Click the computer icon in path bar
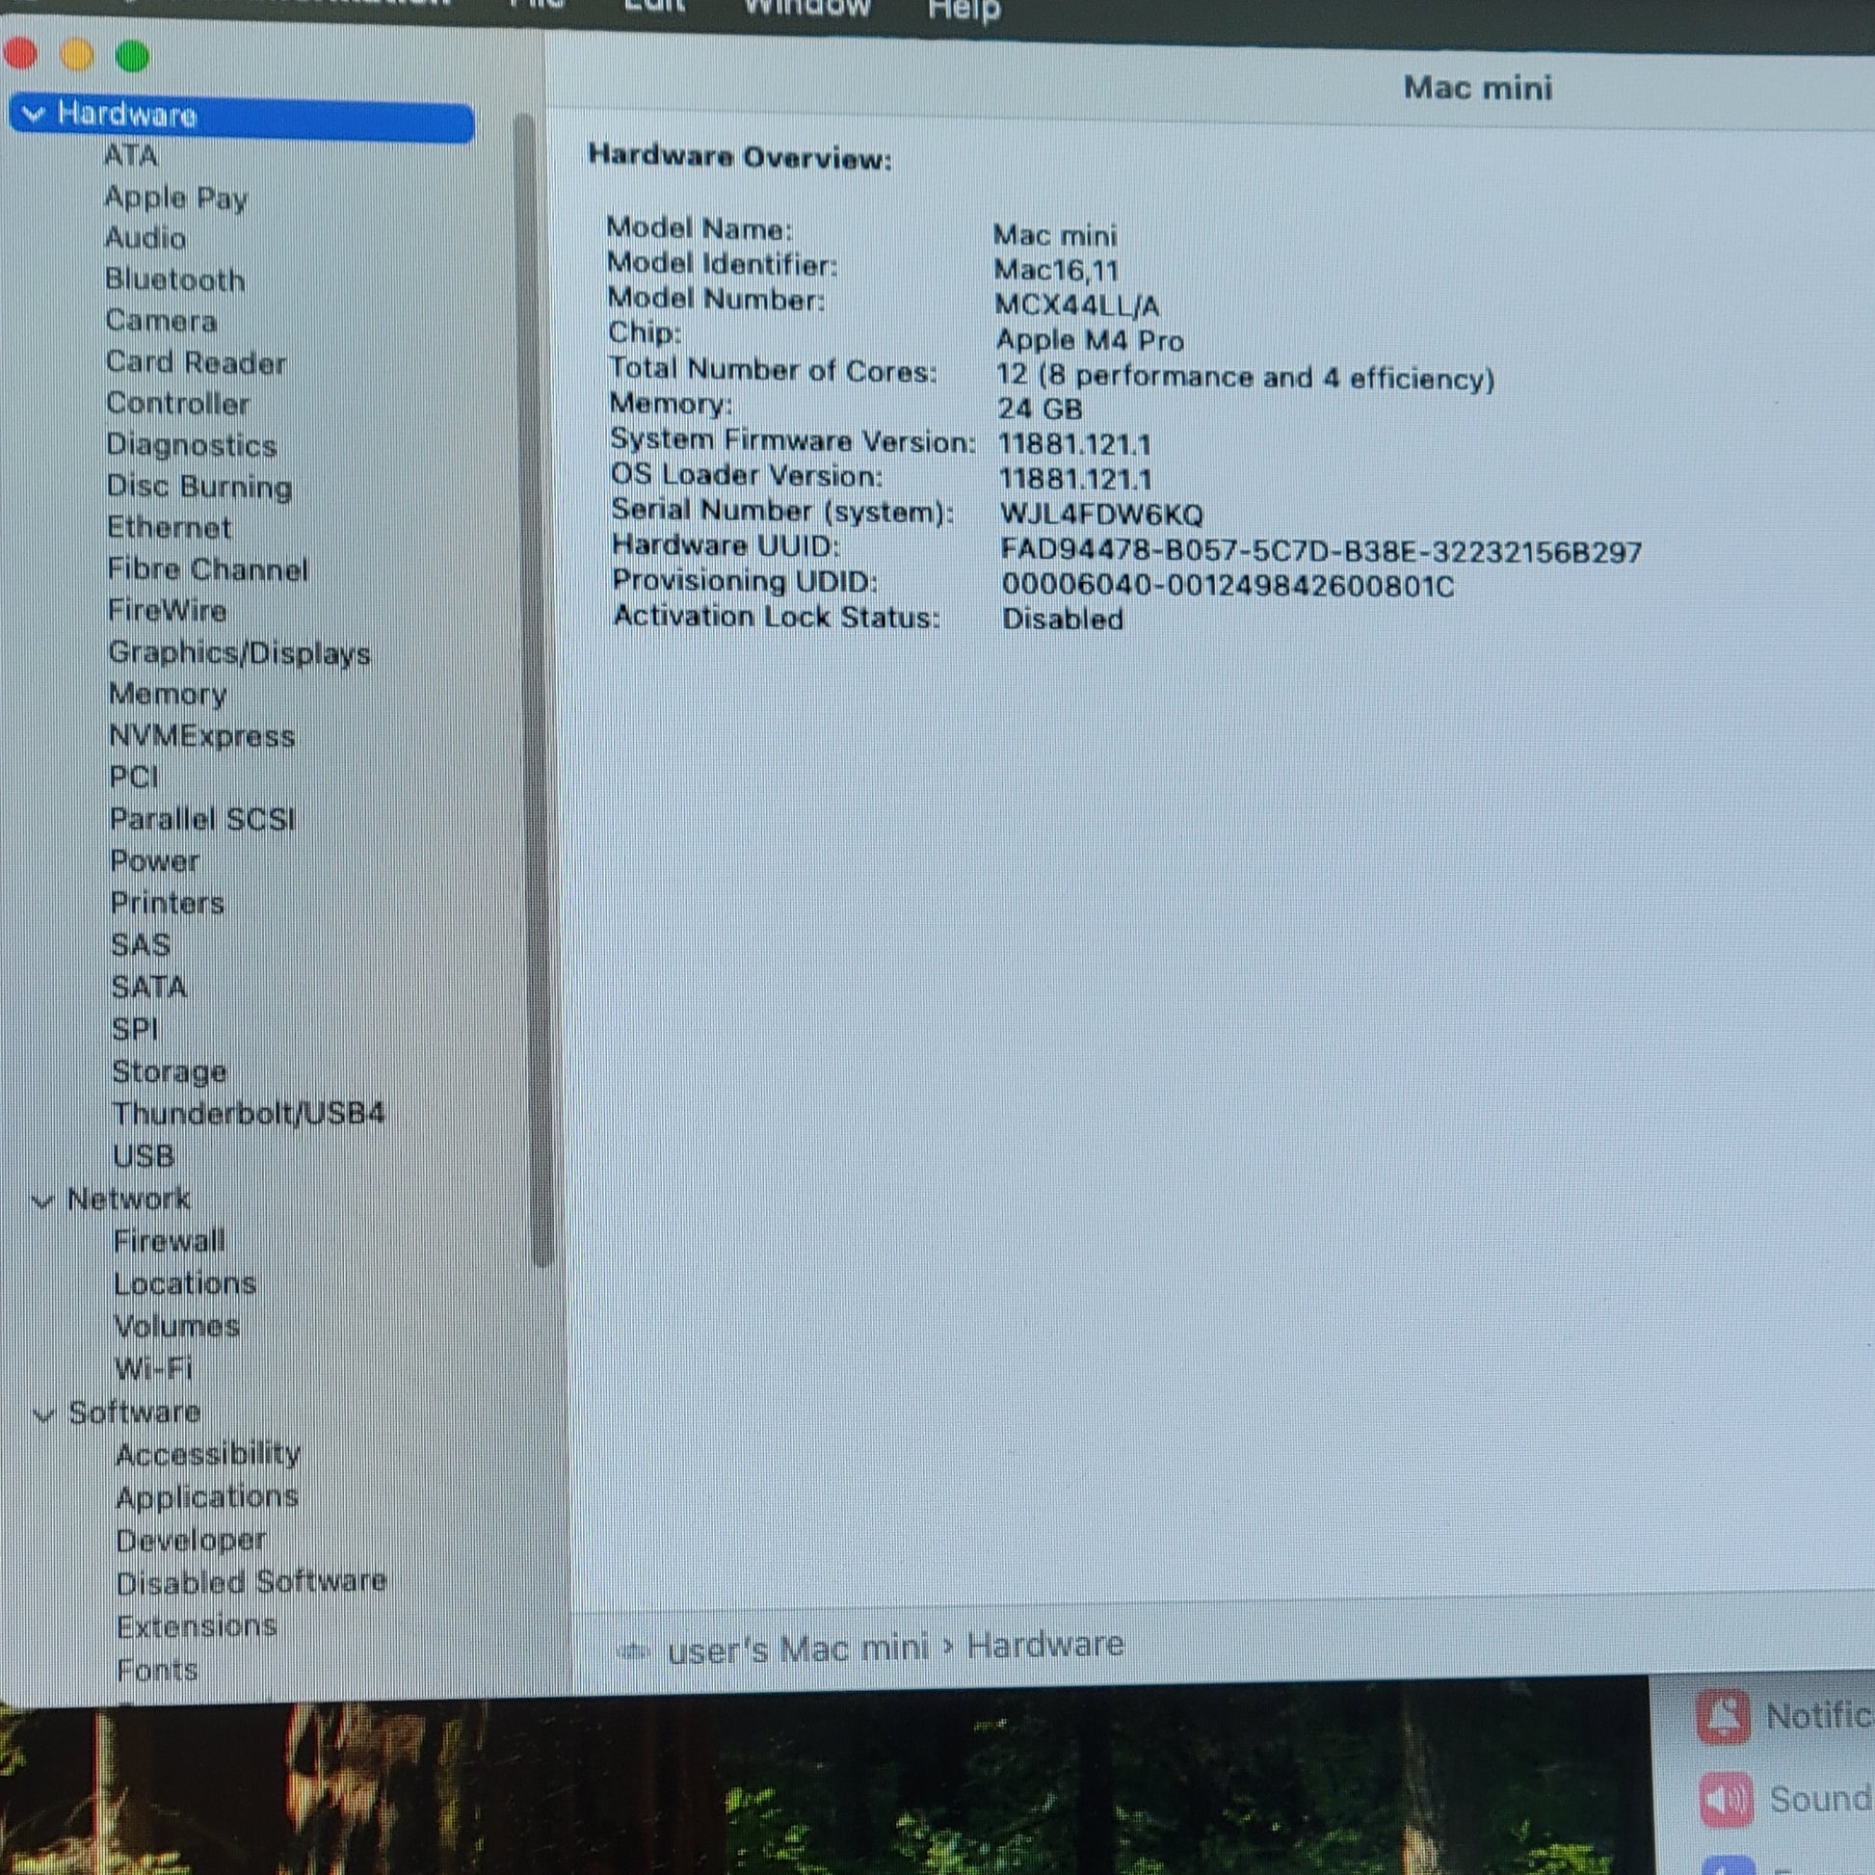Screen dimensions: 1875x1875 click(x=634, y=1651)
